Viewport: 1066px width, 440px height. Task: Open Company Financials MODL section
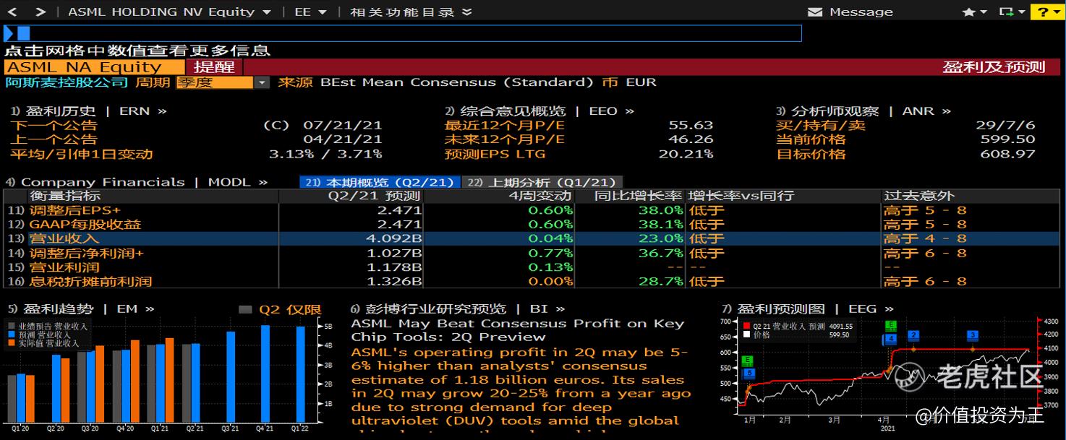137,183
